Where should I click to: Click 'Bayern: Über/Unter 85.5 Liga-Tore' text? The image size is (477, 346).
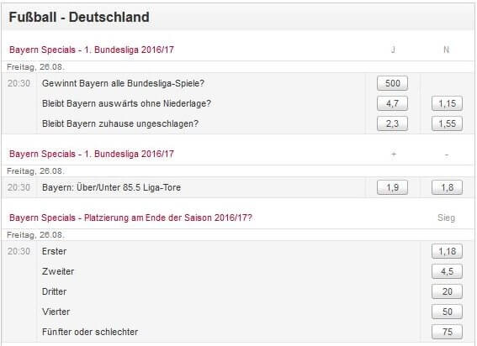click(111, 187)
